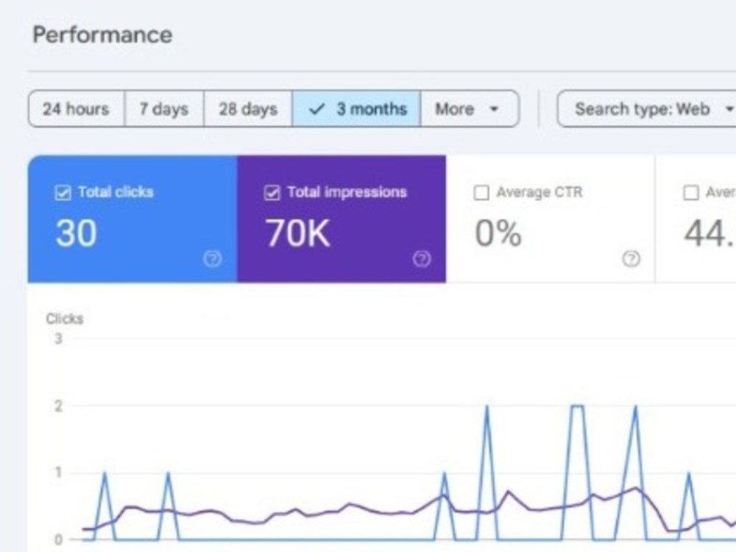Open the Search type: Web filter
736x552 pixels.
pos(648,109)
